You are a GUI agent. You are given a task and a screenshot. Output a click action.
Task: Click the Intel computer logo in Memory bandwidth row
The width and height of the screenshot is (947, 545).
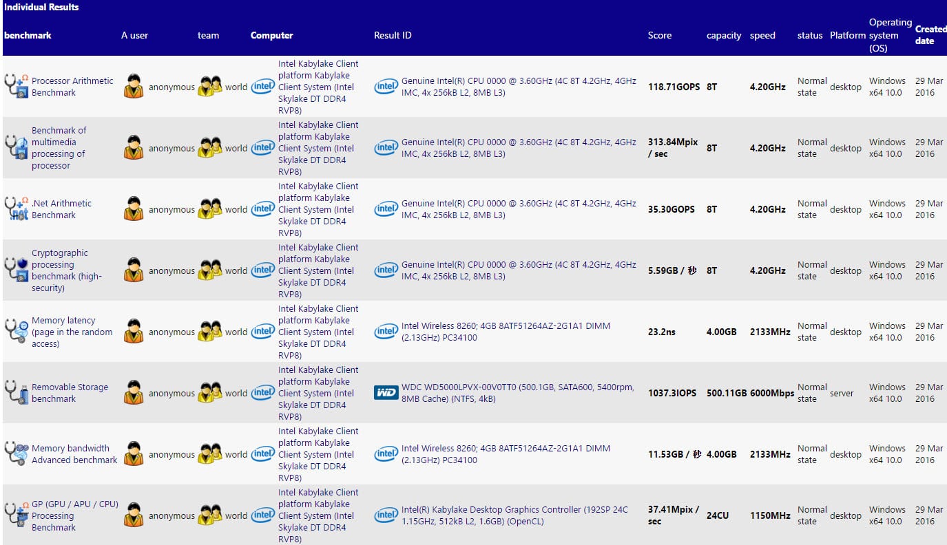(262, 454)
